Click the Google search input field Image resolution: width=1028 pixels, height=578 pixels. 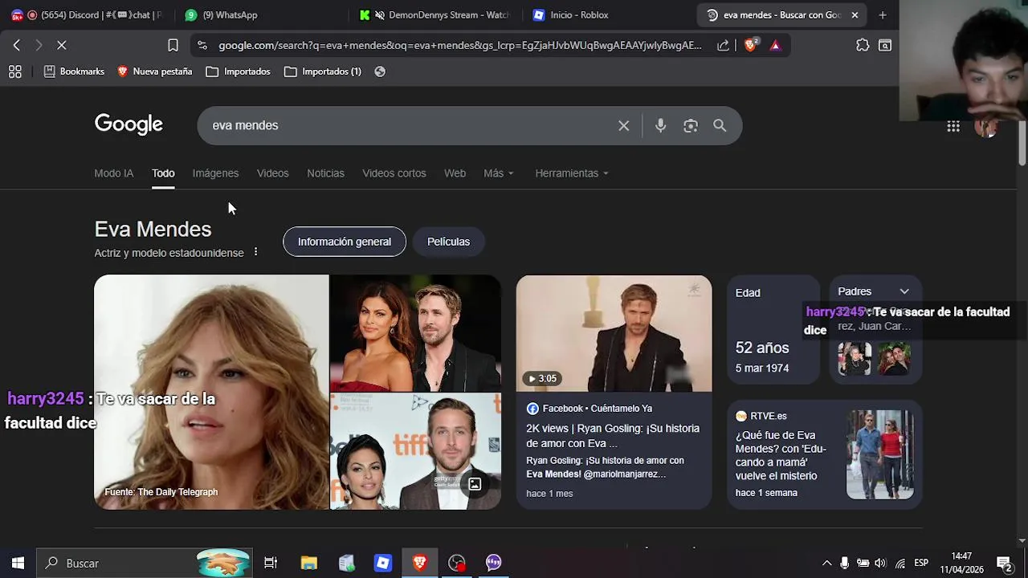click(410, 125)
